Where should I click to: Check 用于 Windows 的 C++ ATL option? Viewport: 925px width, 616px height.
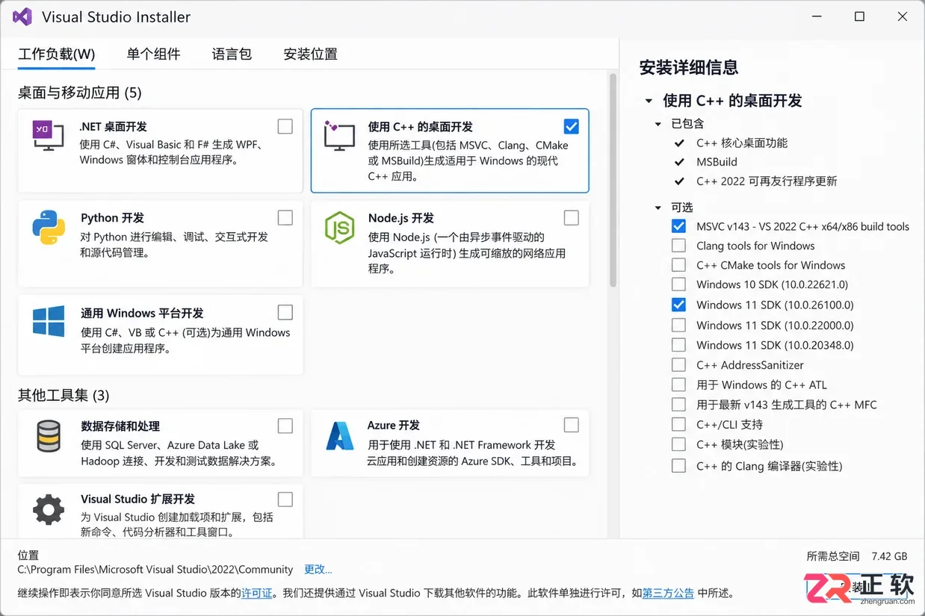coord(678,385)
